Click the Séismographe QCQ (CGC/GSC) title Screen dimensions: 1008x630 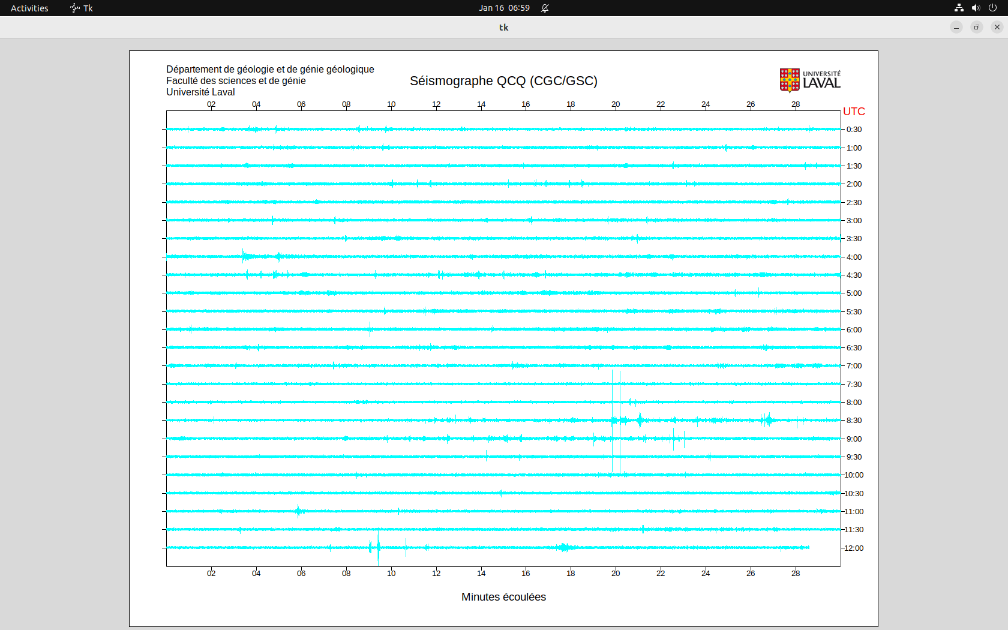coord(503,81)
